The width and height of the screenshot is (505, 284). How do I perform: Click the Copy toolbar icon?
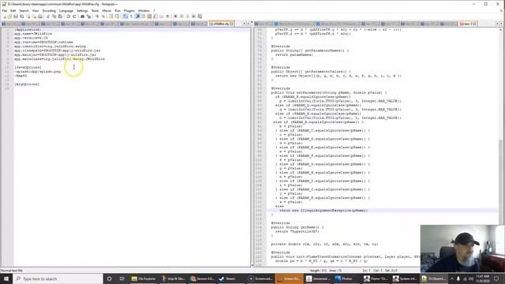[54, 16]
